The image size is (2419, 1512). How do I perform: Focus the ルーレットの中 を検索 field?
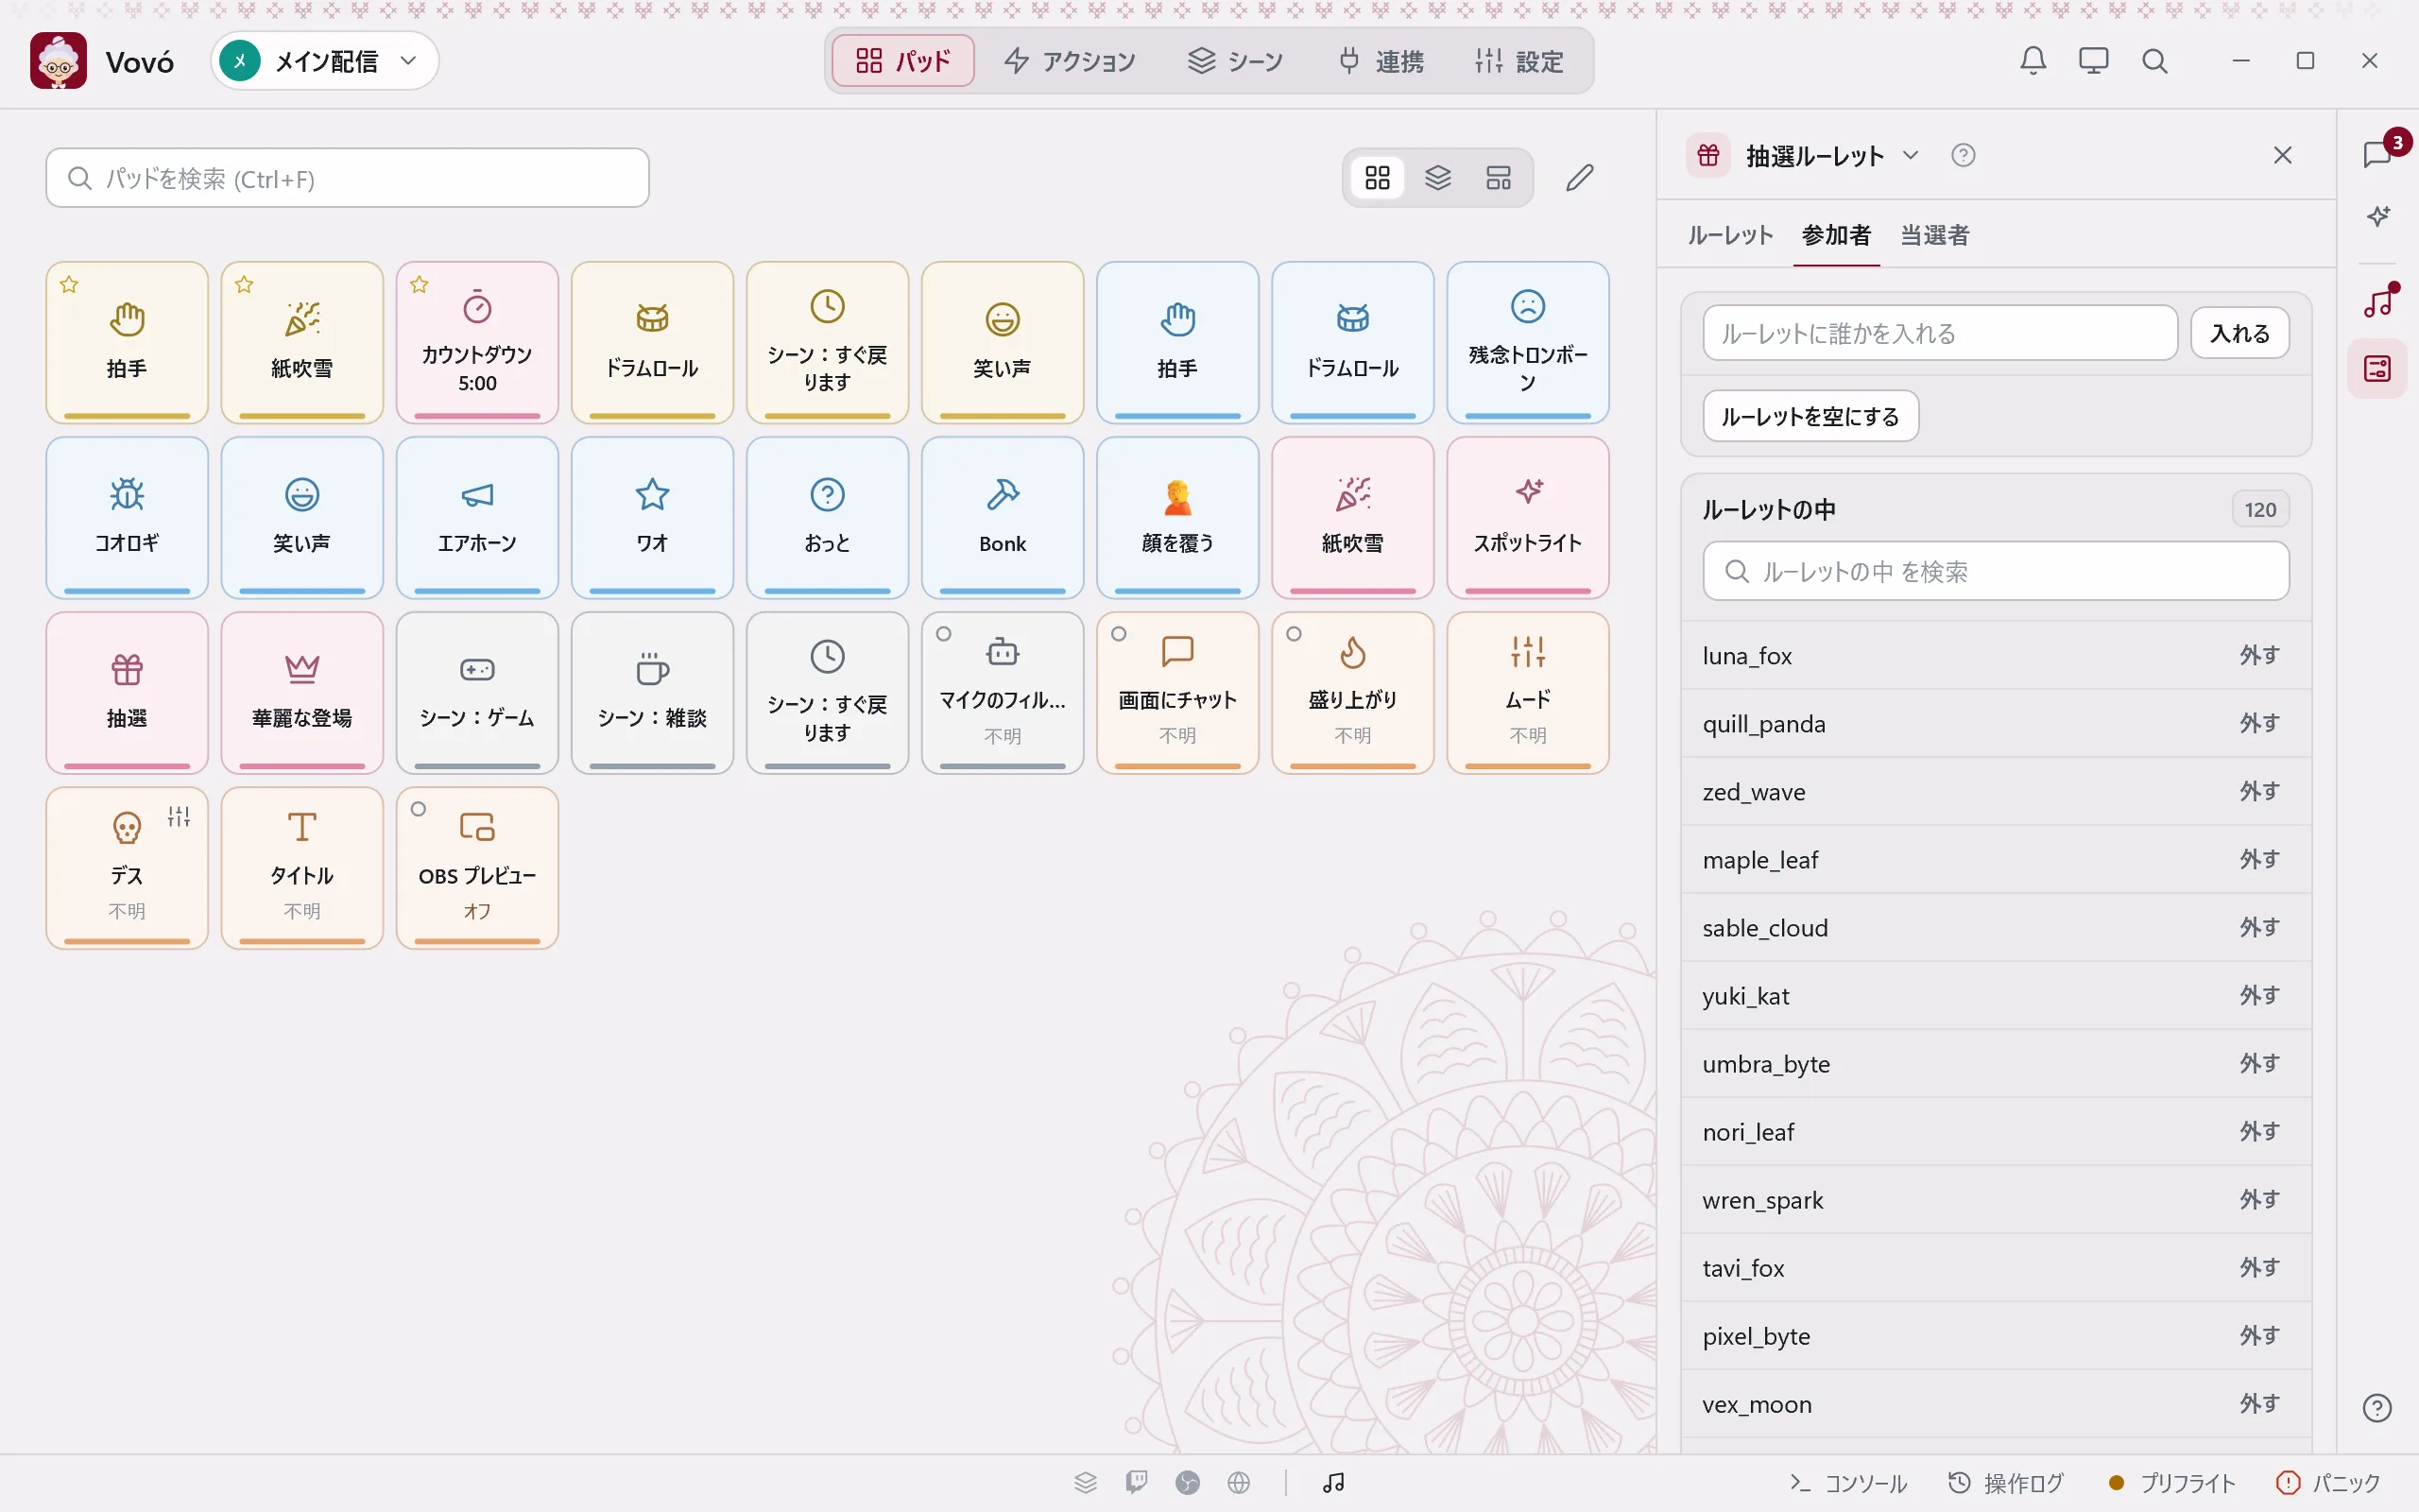point(1995,571)
